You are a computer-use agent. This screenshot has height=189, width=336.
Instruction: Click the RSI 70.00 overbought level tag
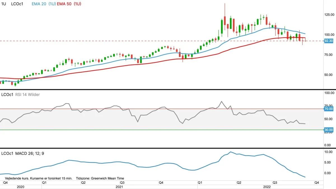[x=328, y=109]
